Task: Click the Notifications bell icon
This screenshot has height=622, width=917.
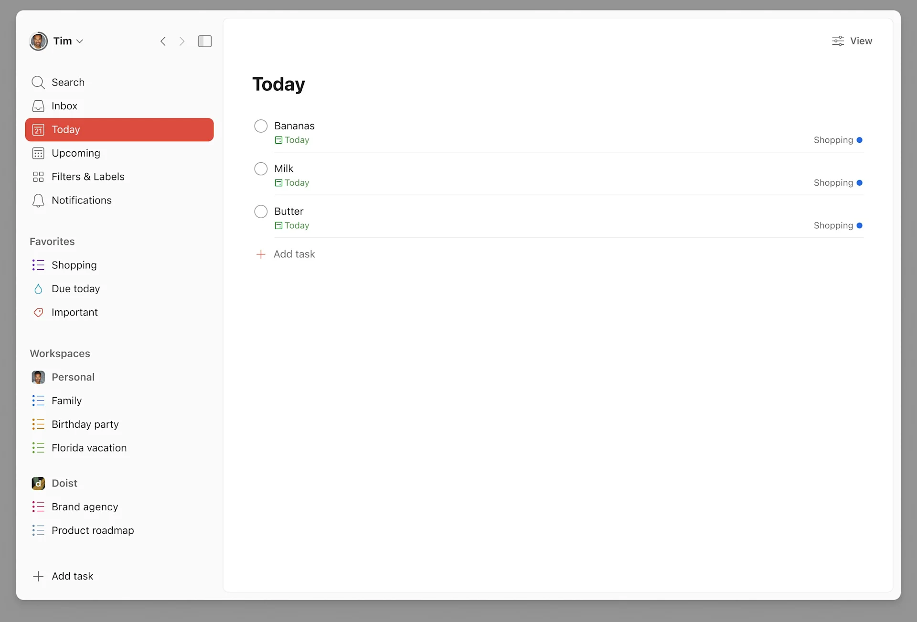Action: click(38, 200)
